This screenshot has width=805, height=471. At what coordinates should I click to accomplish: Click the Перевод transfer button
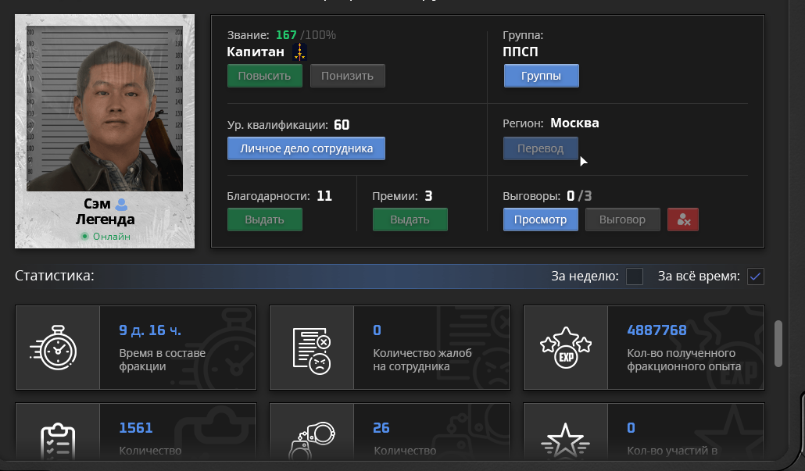point(541,148)
